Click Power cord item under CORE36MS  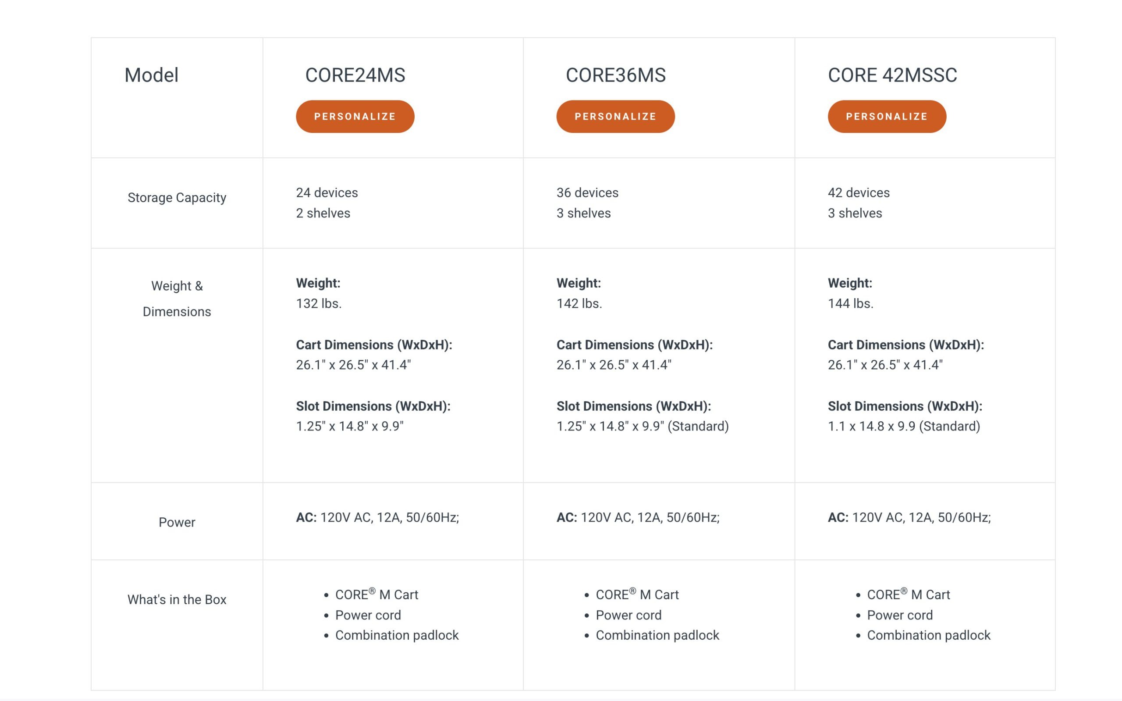[628, 615]
